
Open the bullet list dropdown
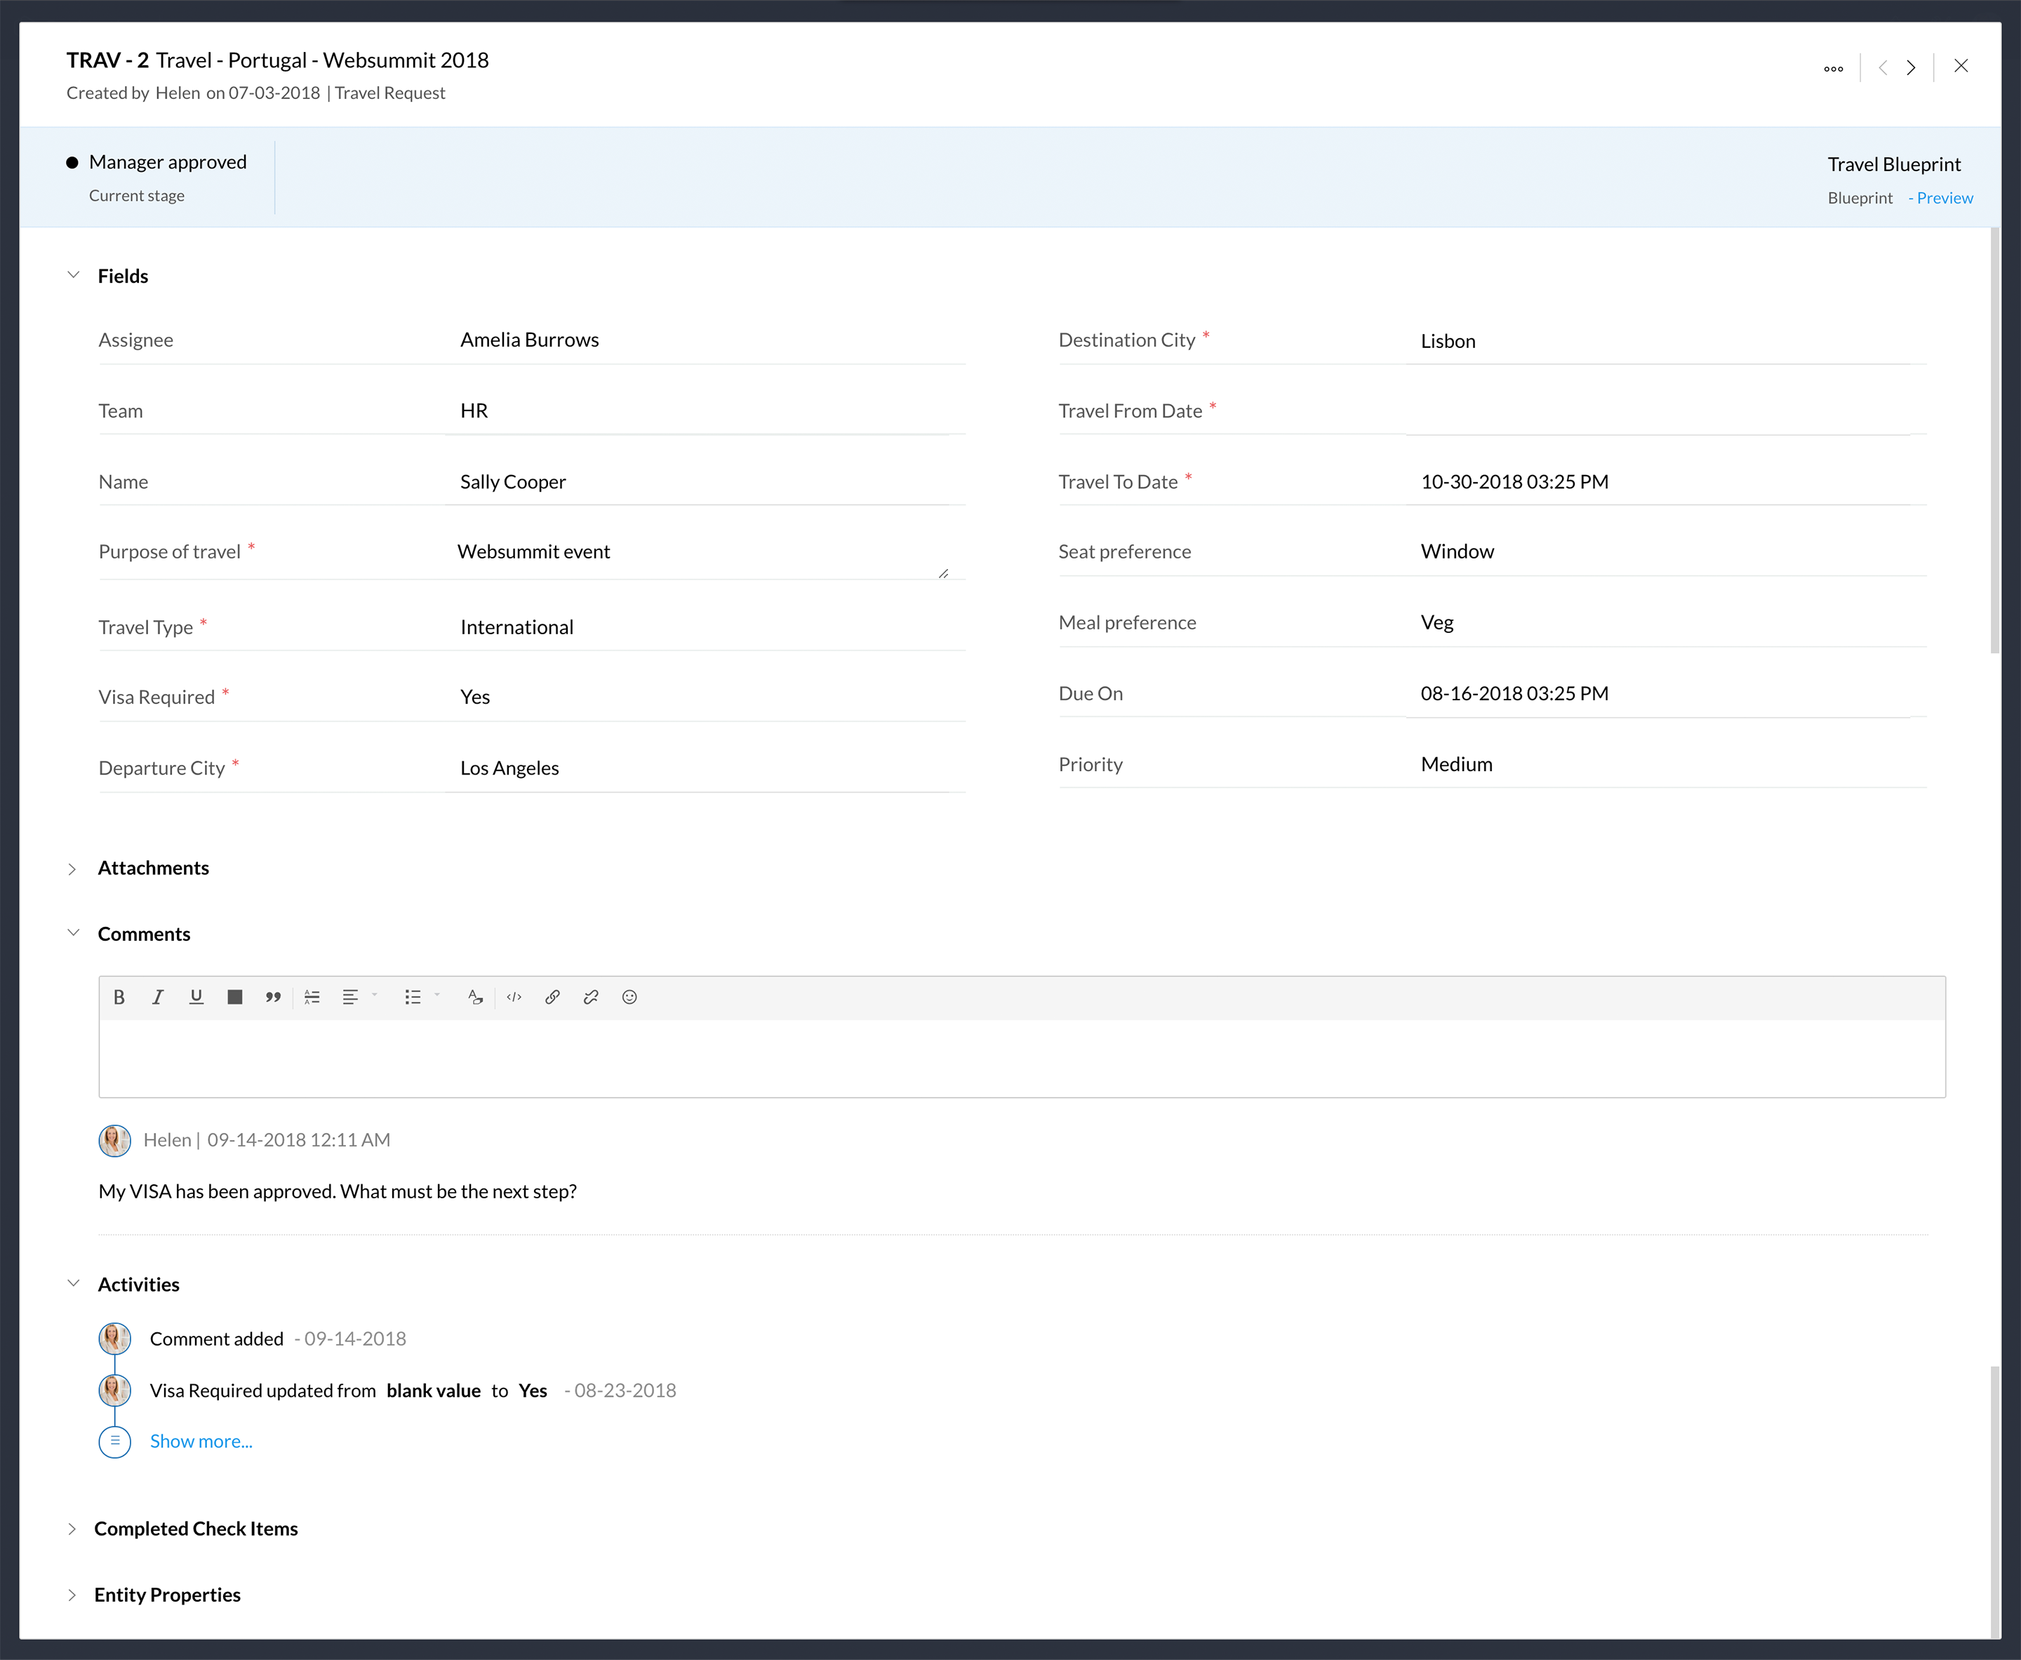(421, 998)
